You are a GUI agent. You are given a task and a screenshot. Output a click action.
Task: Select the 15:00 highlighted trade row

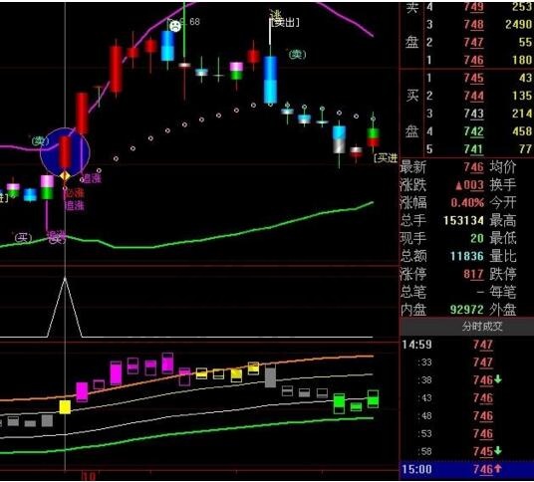(x=466, y=469)
